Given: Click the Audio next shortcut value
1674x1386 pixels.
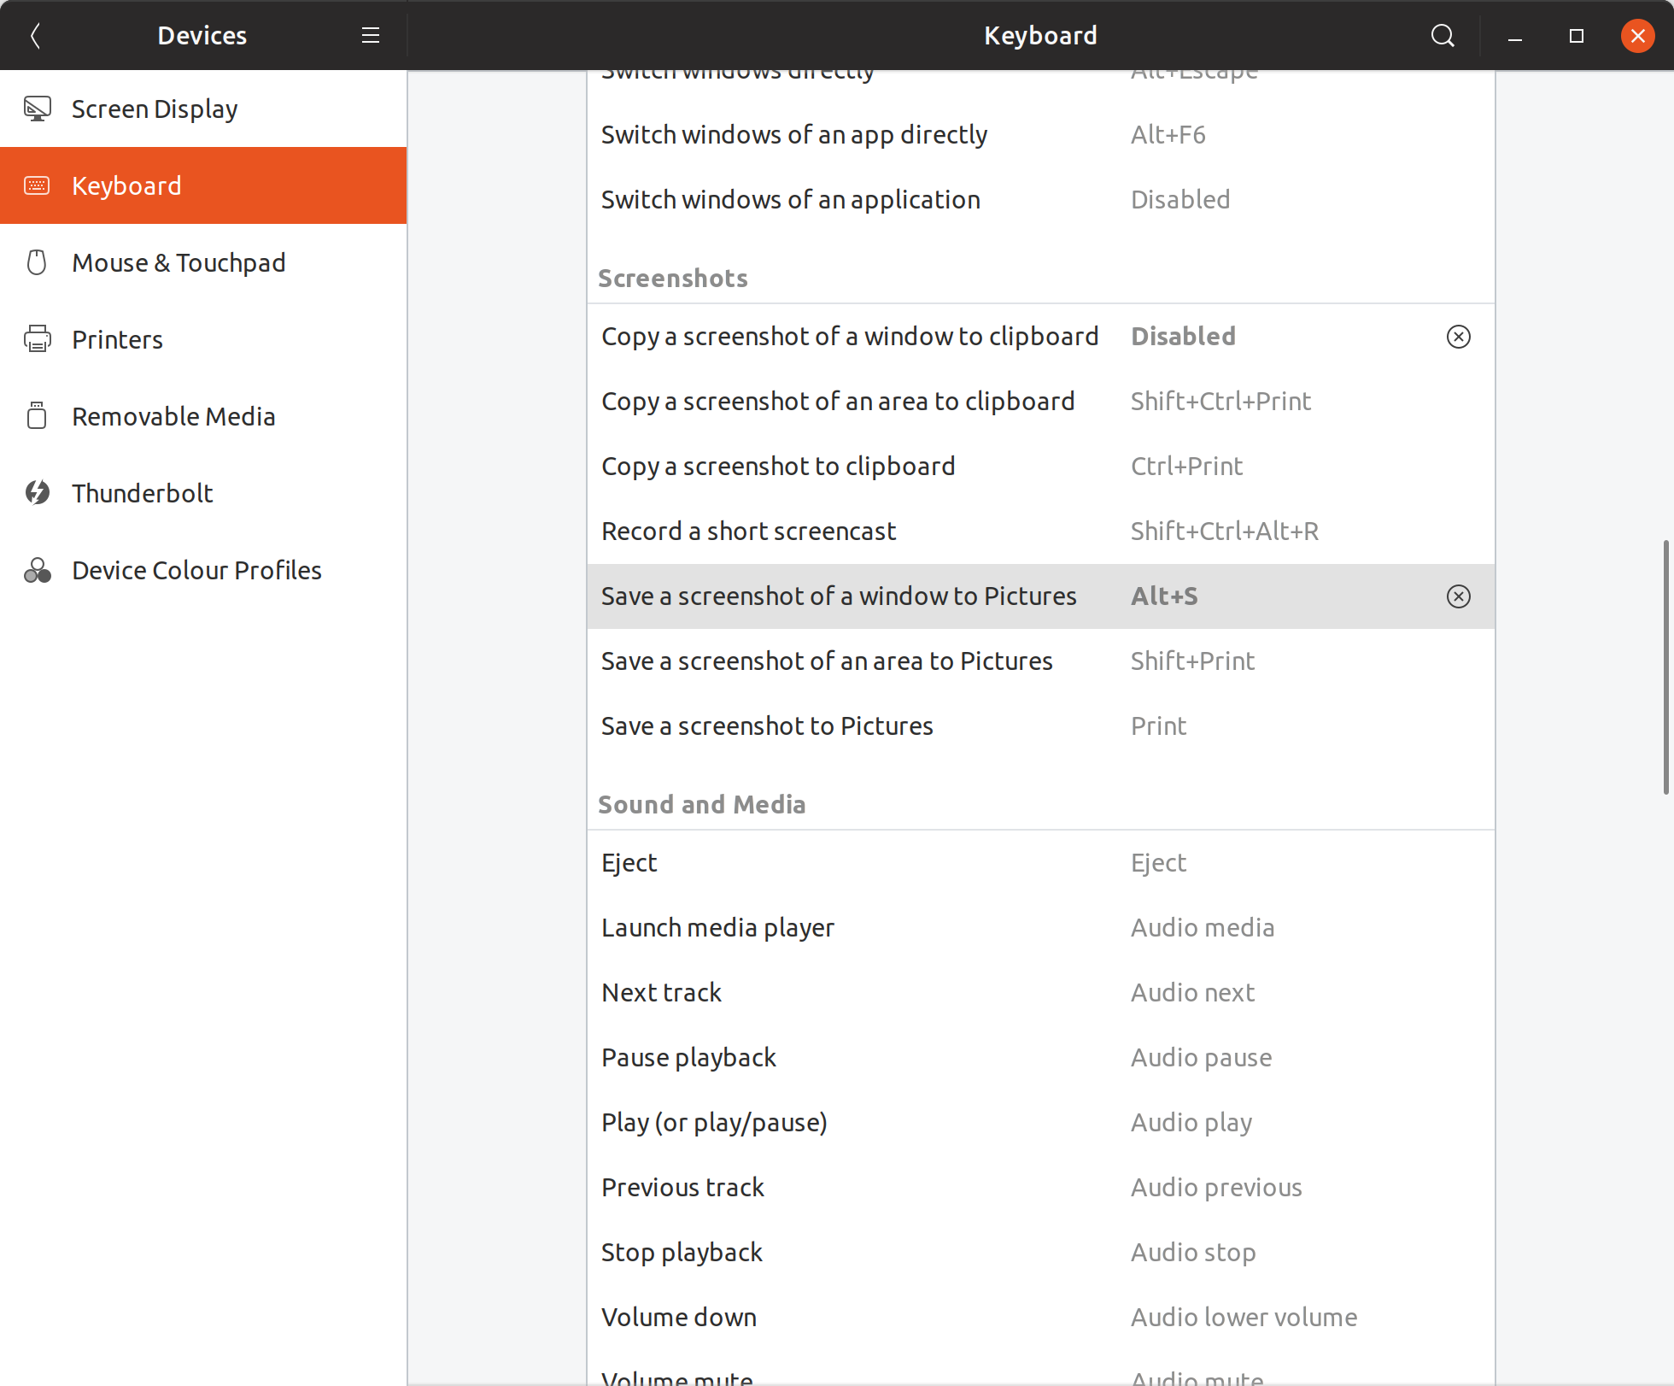Looking at the screenshot, I should click(x=1192, y=993).
